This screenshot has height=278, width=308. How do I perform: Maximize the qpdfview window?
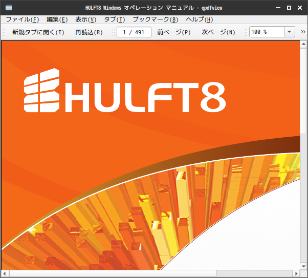tap(289, 8)
